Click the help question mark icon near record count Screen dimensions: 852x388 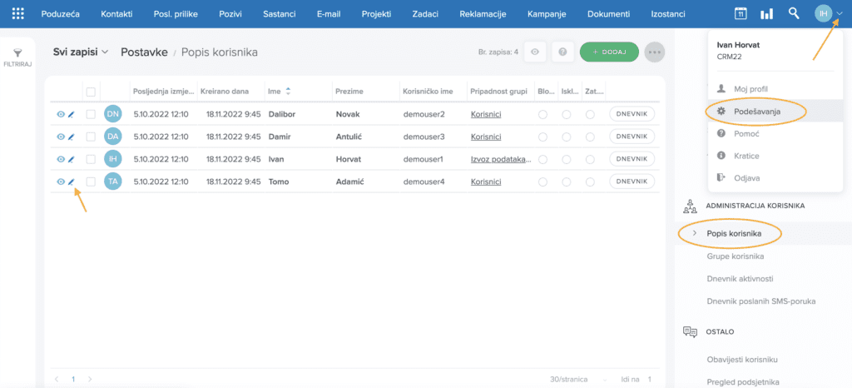click(x=562, y=52)
